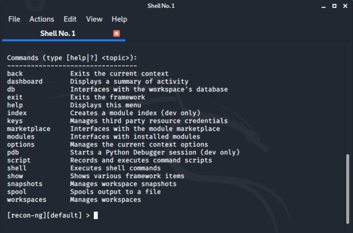Click 'Exits the framework' description
353x233 pixels.
point(107,97)
